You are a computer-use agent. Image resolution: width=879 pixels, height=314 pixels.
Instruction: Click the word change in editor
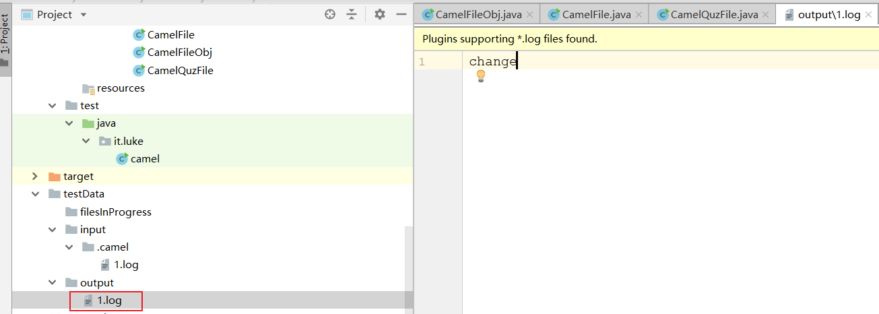(493, 61)
